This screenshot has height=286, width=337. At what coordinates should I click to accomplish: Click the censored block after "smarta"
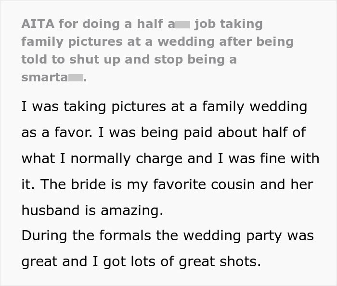76,78
